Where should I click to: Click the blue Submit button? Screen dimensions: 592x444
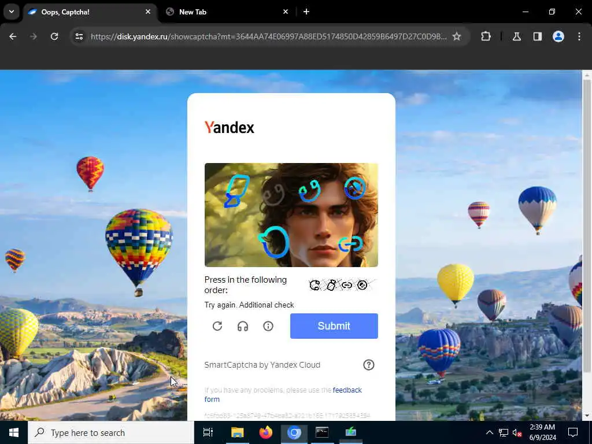334,326
